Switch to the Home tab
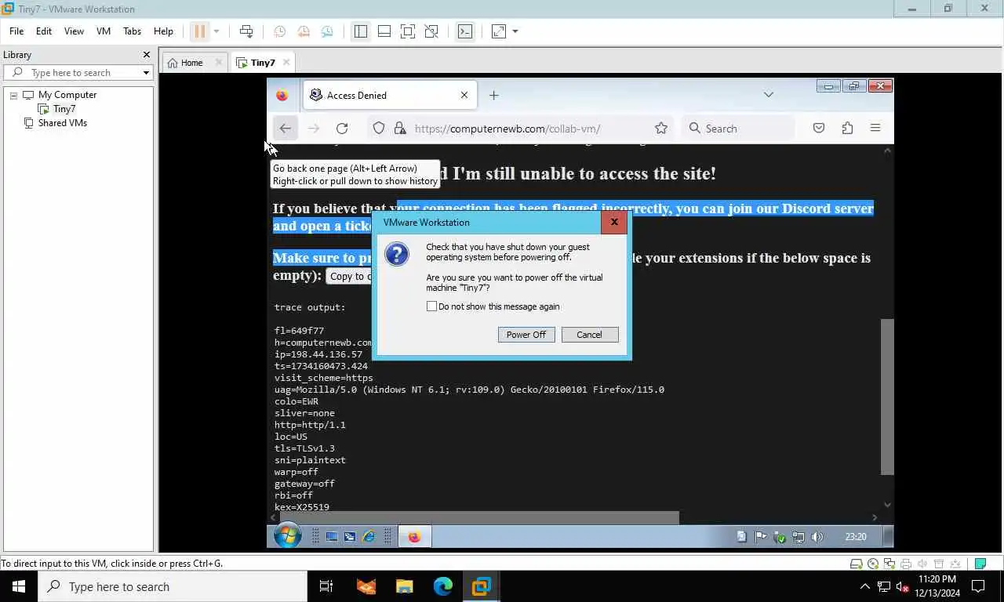 [191, 63]
